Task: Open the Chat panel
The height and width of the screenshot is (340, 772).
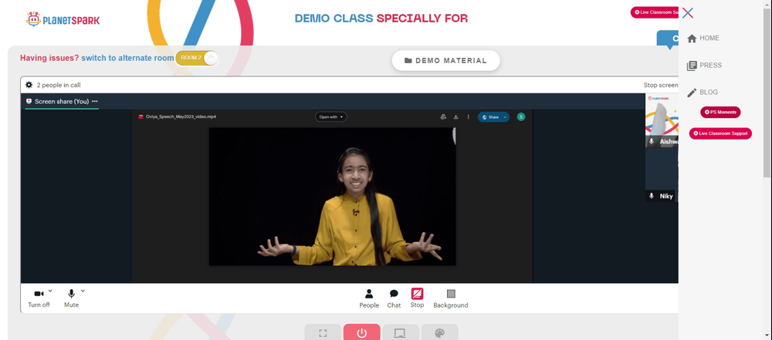Action: [x=394, y=298]
